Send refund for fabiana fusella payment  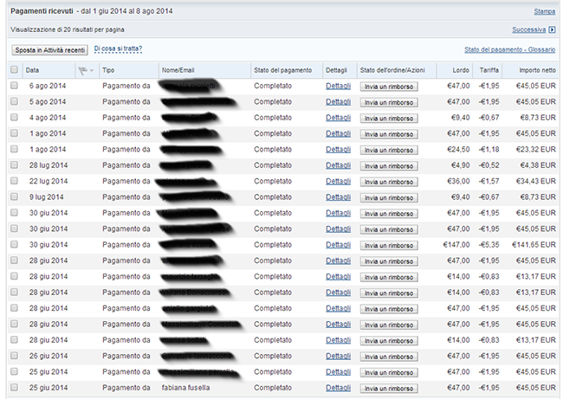coord(389,389)
